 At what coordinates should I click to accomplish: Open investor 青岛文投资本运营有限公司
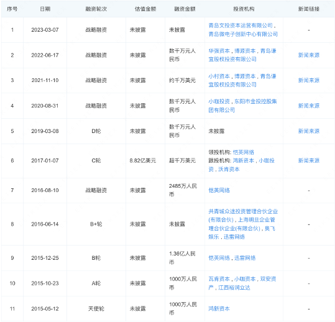tap(241, 25)
